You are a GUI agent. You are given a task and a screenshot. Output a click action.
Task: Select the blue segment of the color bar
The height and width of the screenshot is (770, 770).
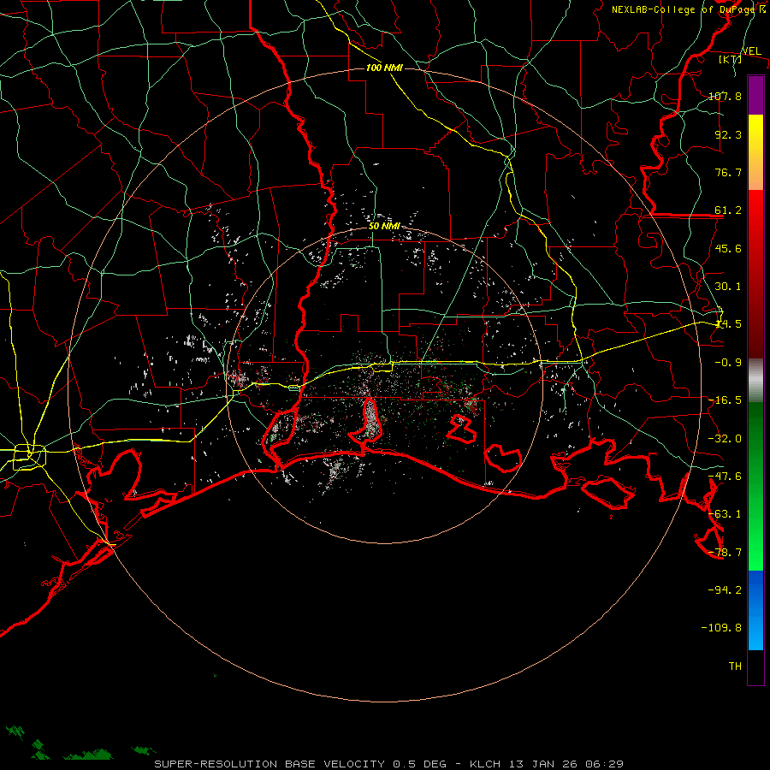(x=755, y=610)
